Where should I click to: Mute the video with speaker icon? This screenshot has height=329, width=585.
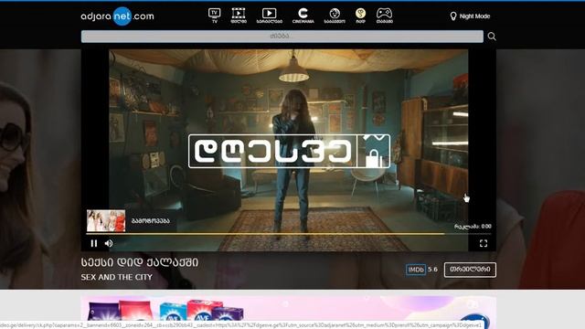pos(109,244)
